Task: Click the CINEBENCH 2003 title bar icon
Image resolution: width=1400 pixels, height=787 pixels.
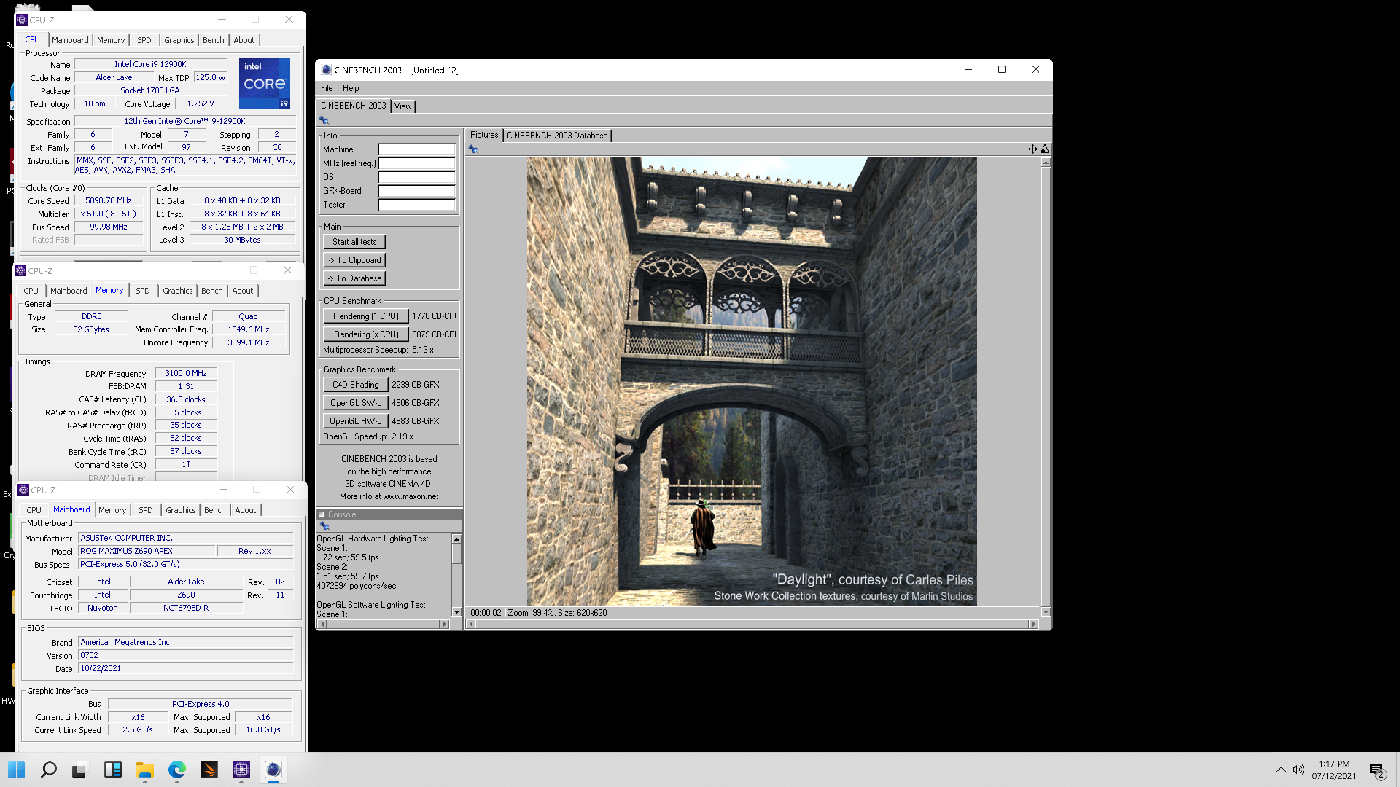Action: point(326,70)
